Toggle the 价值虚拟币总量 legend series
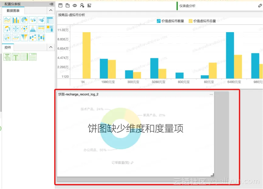 (x=202, y=21)
